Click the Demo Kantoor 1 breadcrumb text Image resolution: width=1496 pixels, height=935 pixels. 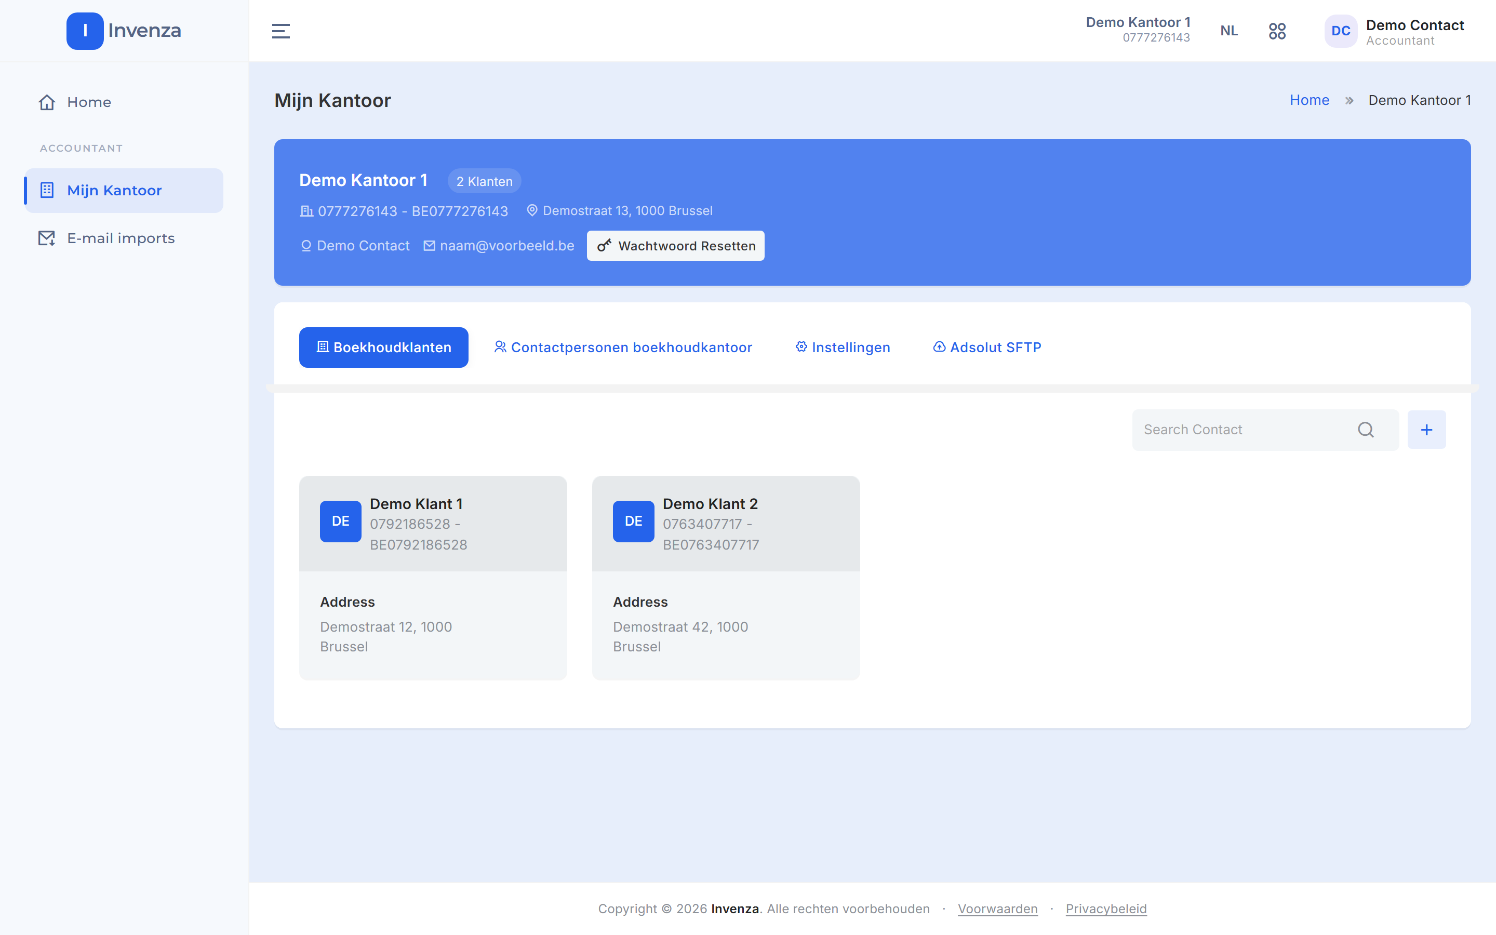1419,100
